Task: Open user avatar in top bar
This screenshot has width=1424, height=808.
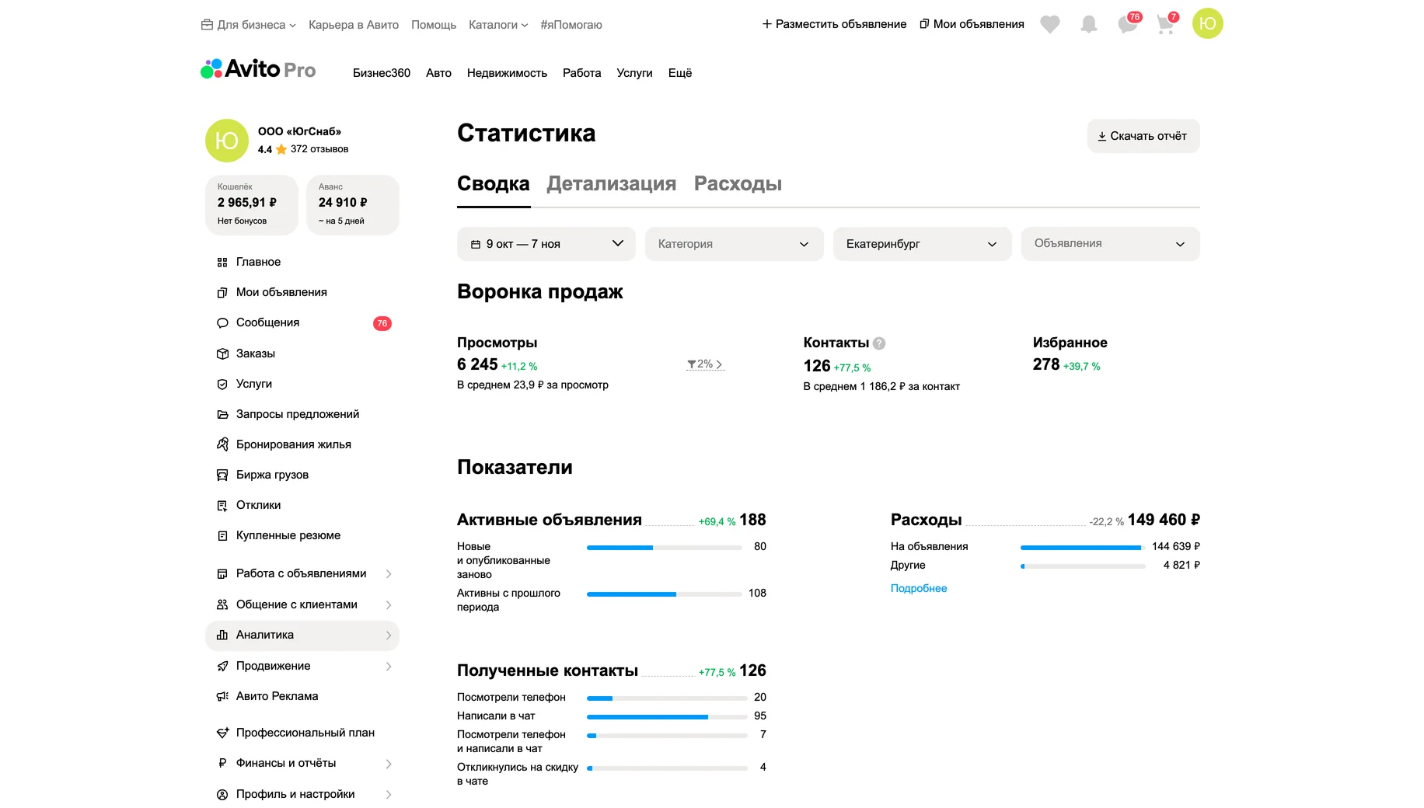Action: [1207, 23]
